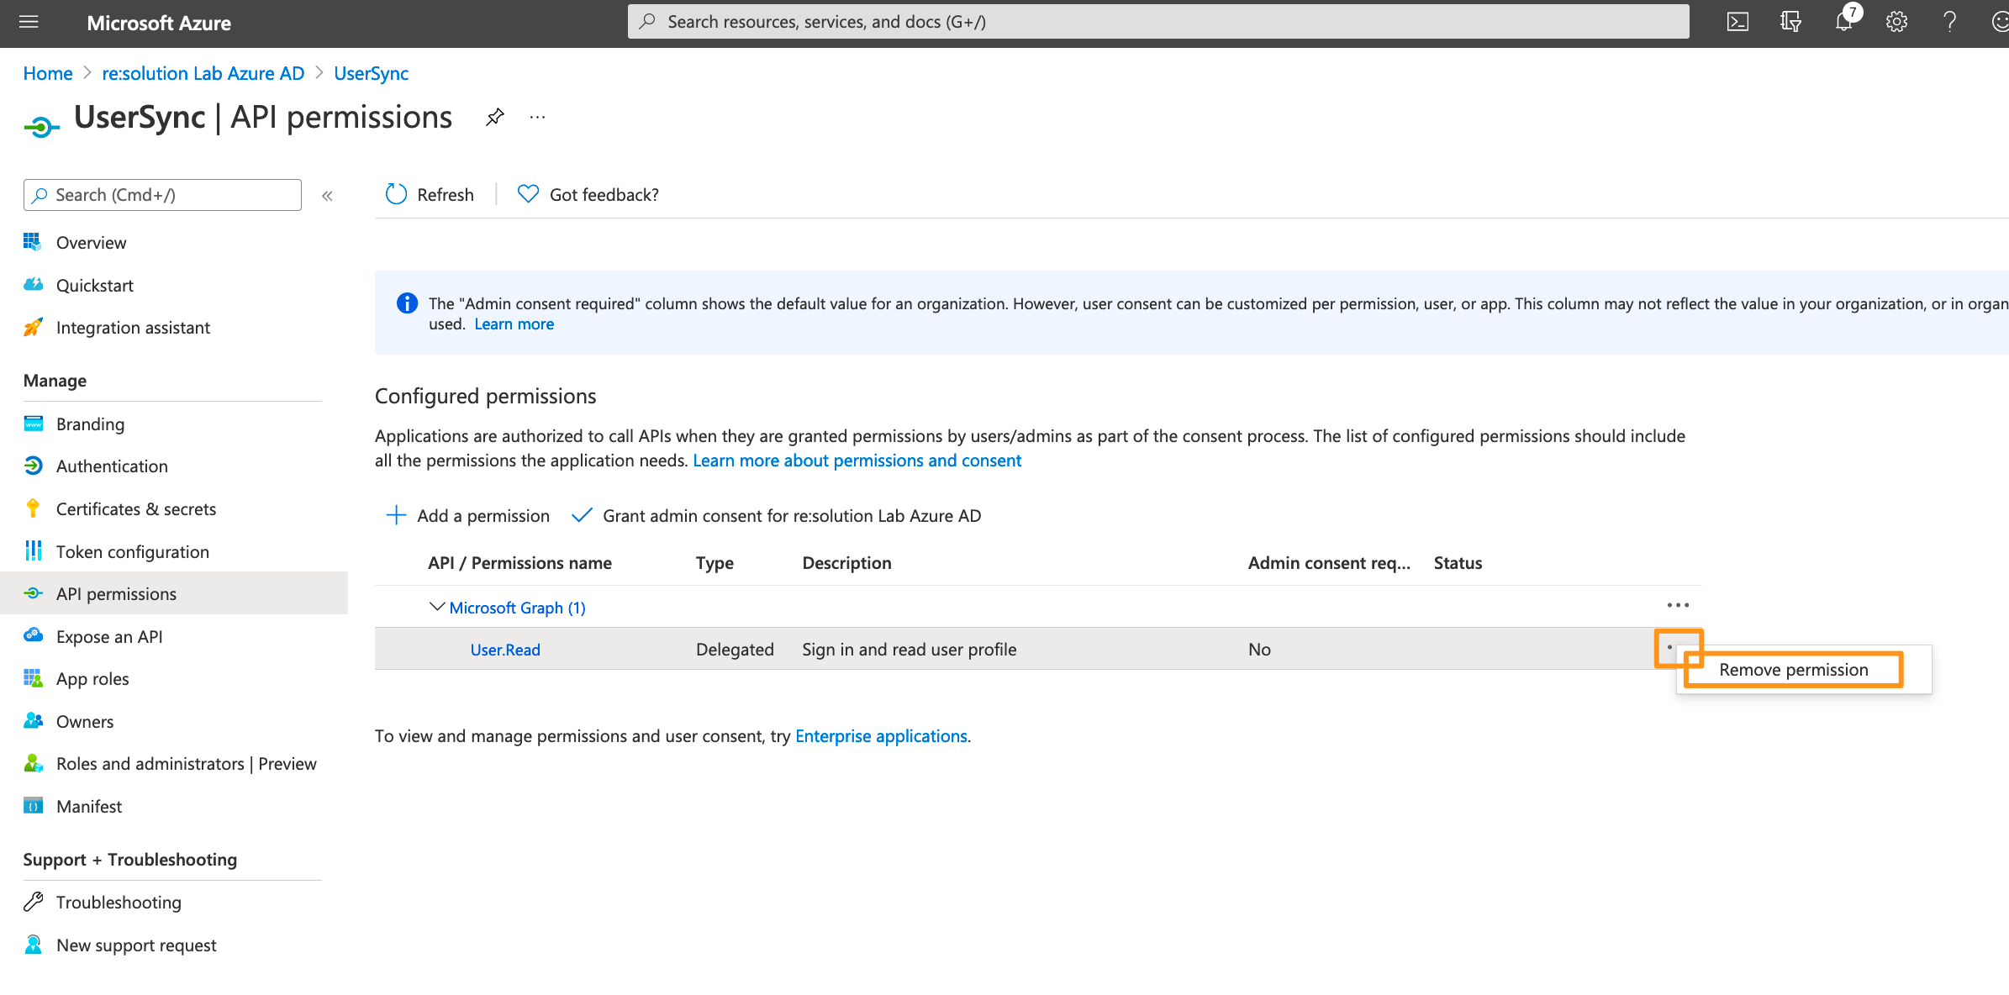Open the Manifest editor
2009x995 pixels.
click(x=89, y=807)
